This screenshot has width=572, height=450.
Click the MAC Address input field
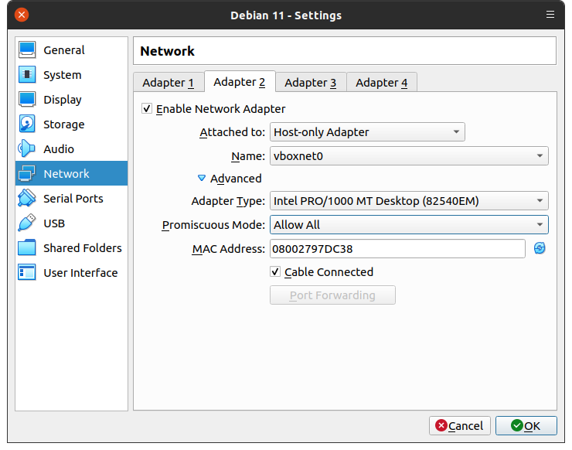(x=397, y=248)
